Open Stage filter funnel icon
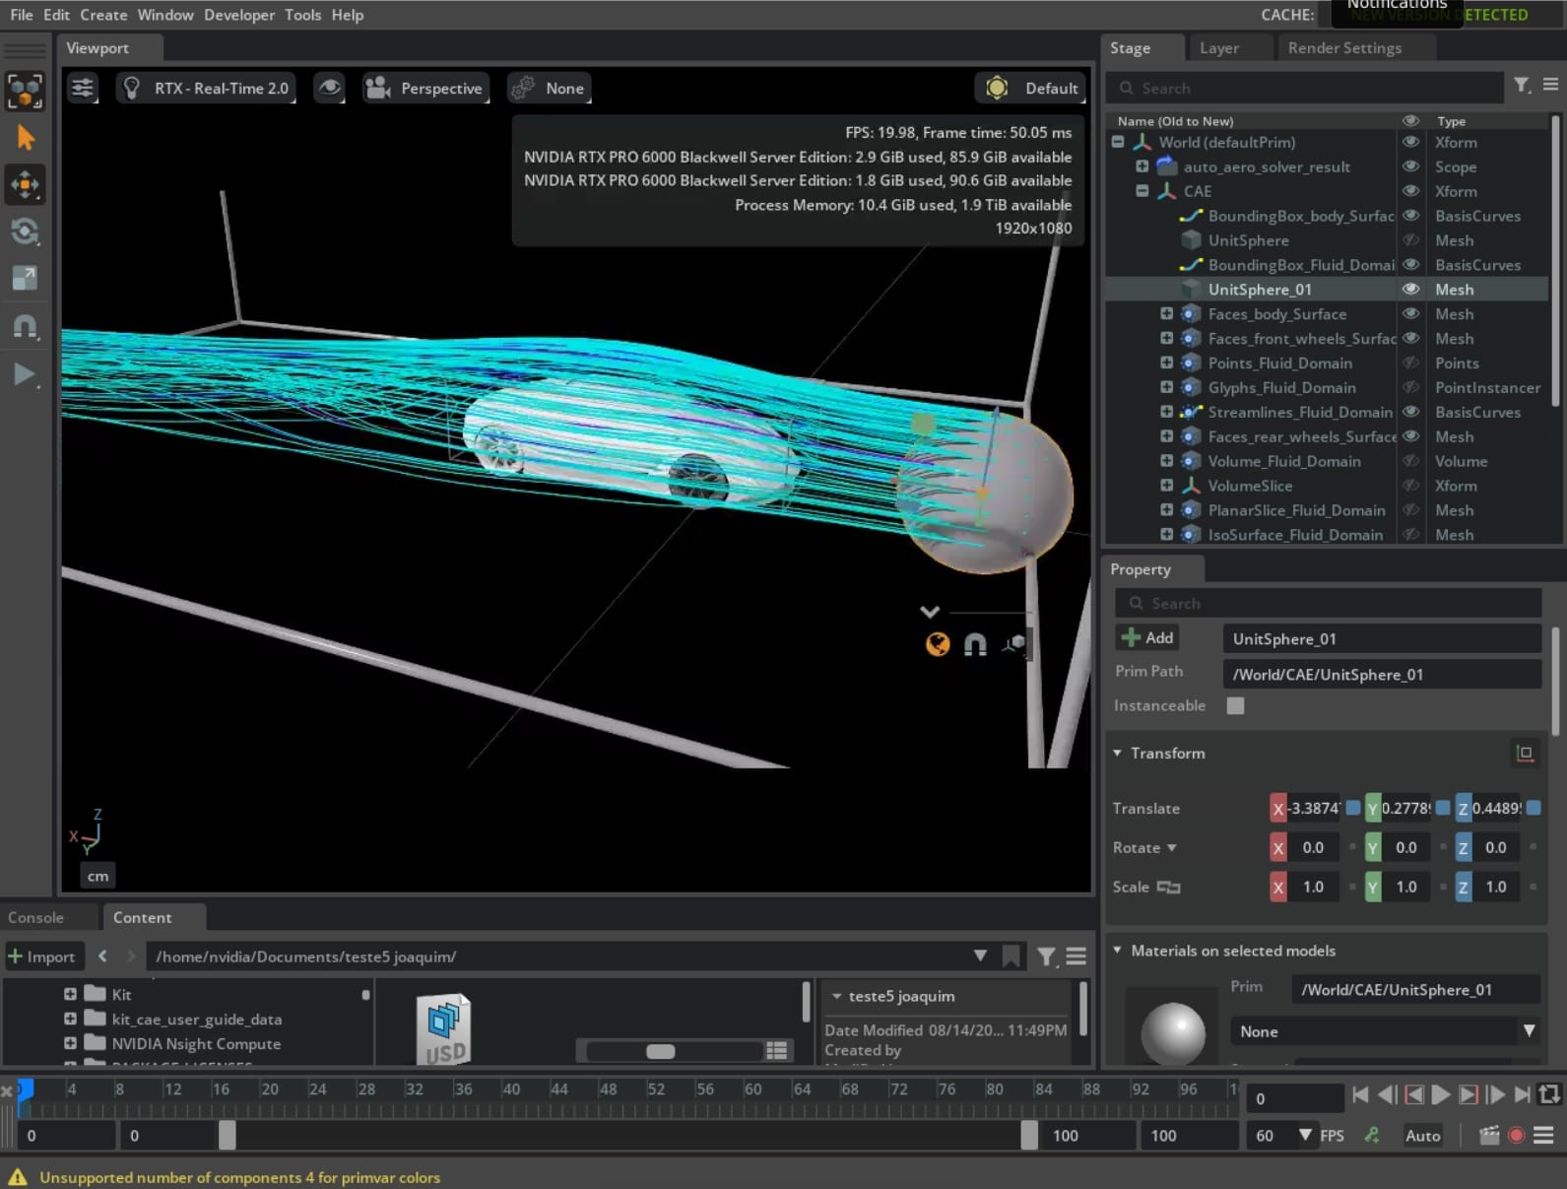Viewport: 1567px width, 1189px height. (1522, 87)
